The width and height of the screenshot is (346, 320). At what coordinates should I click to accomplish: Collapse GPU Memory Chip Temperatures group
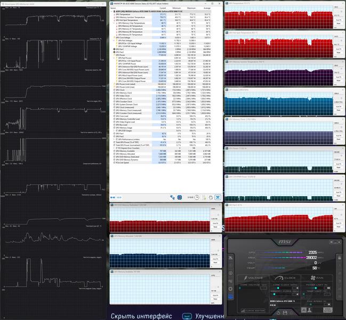tap(114, 23)
